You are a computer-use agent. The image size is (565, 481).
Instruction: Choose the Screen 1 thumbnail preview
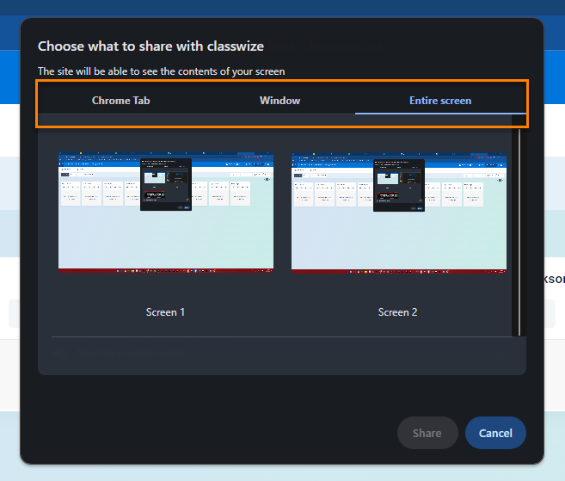pos(166,213)
